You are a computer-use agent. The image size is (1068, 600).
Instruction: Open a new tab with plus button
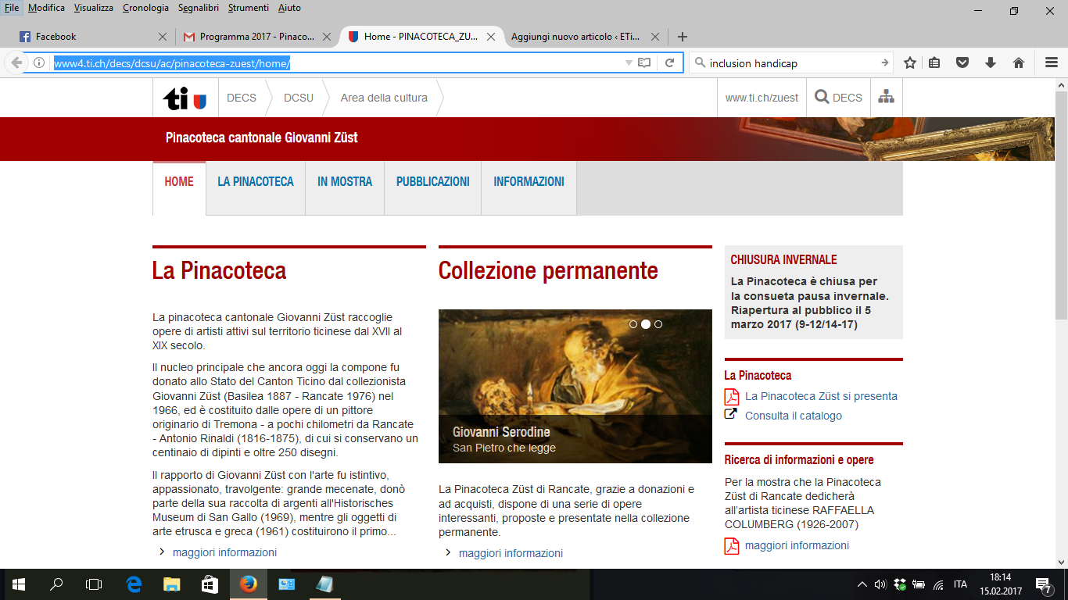click(683, 37)
